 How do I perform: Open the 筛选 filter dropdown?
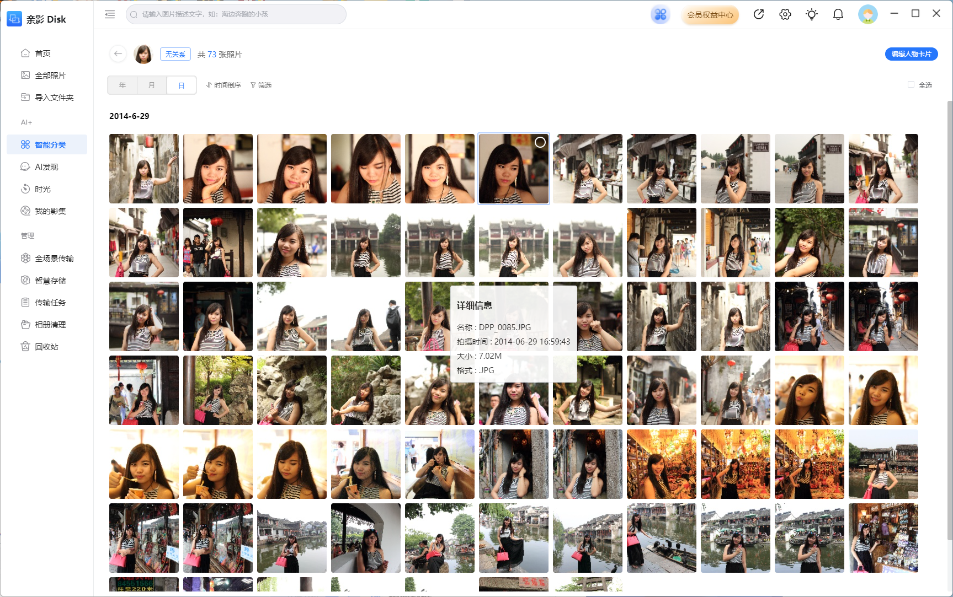coord(261,85)
